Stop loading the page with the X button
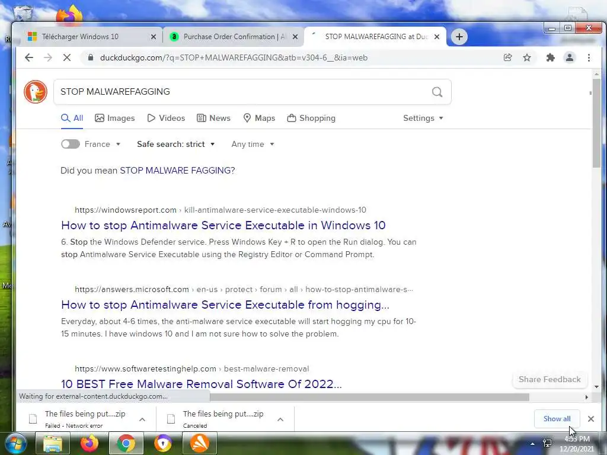 [66, 57]
